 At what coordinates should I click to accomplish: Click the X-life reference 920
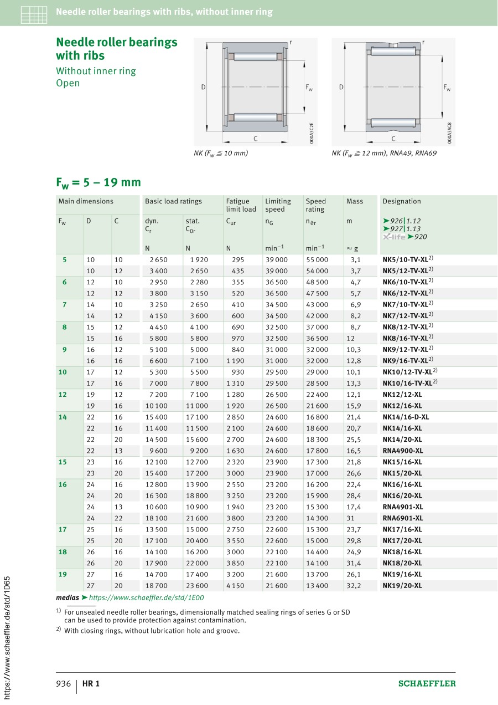(x=405, y=237)
